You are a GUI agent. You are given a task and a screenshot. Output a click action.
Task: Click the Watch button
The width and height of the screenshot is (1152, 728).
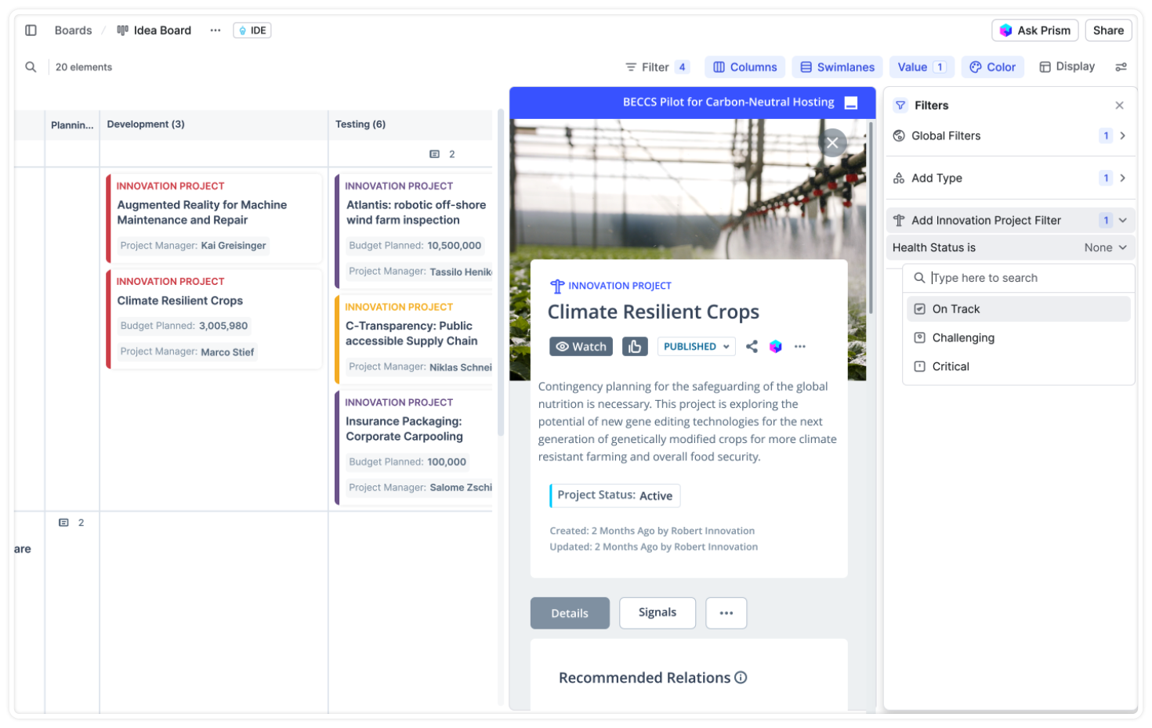pyautogui.click(x=581, y=347)
